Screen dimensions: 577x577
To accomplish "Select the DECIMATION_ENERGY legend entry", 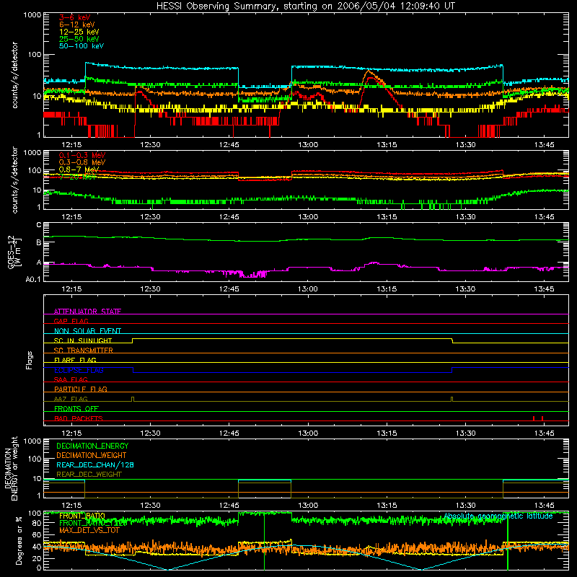I will click(x=92, y=446).
